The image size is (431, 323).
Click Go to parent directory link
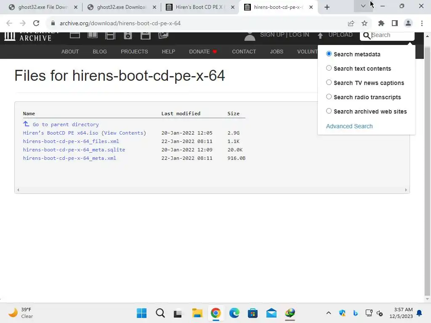click(x=66, y=124)
